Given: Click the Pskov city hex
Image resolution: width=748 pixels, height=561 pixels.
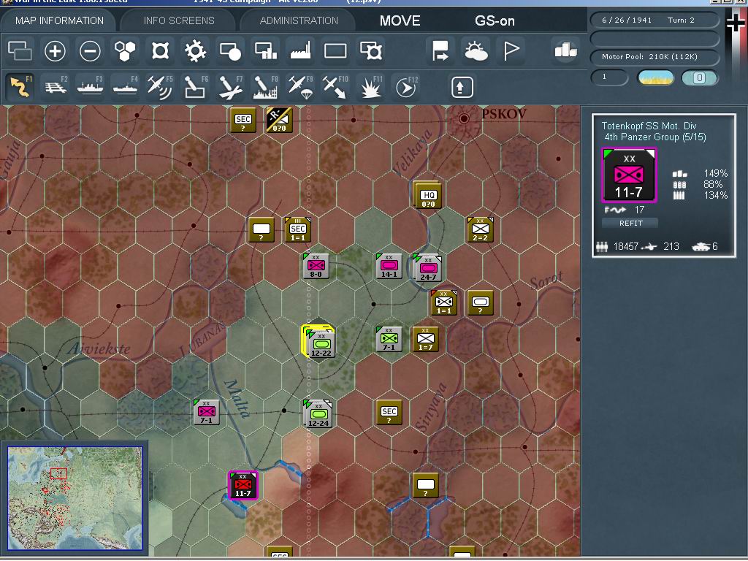Looking at the screenshot, I should [464, 118].
